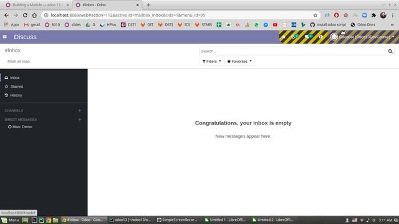
Task: Open the sound volume tray icon
Action: (x=368, y=220)
